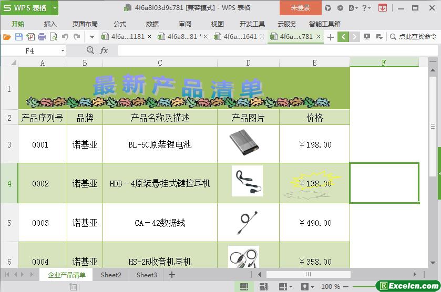Click the fx insert function icon
Viewport: 441px width, 292px height.
(104, 50)
